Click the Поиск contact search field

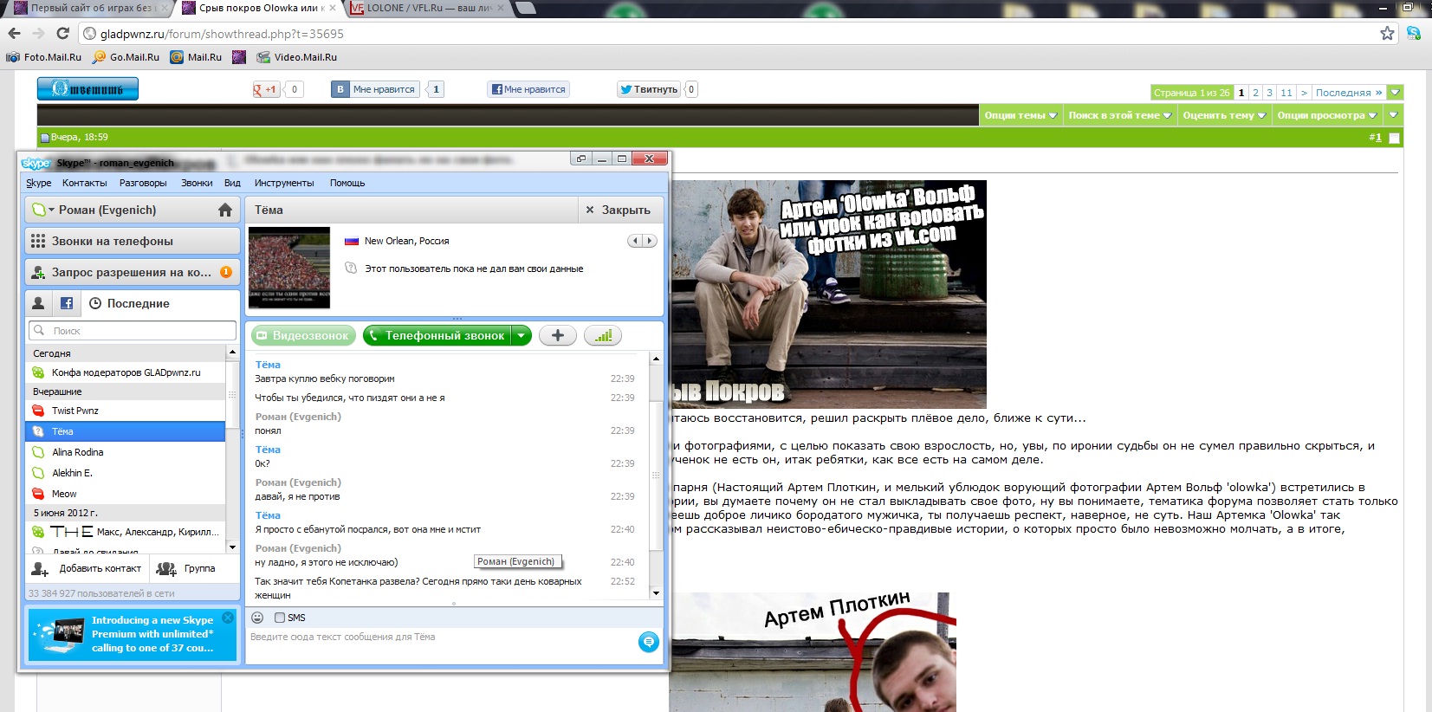coord(139,331)
